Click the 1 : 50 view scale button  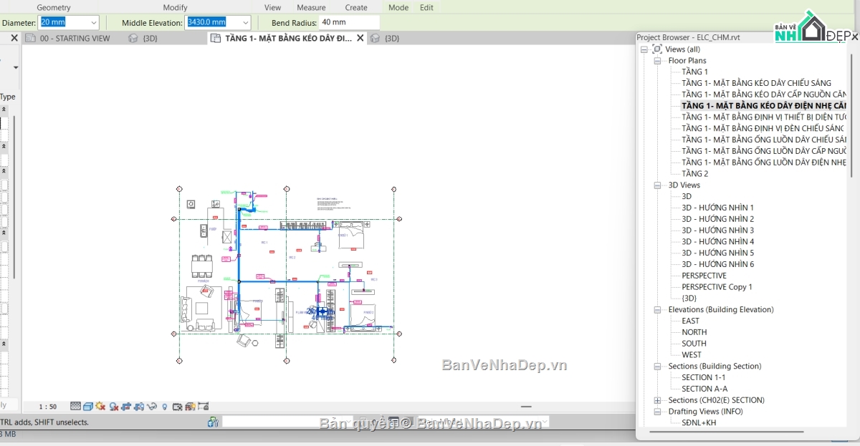[x=47, y=407]
